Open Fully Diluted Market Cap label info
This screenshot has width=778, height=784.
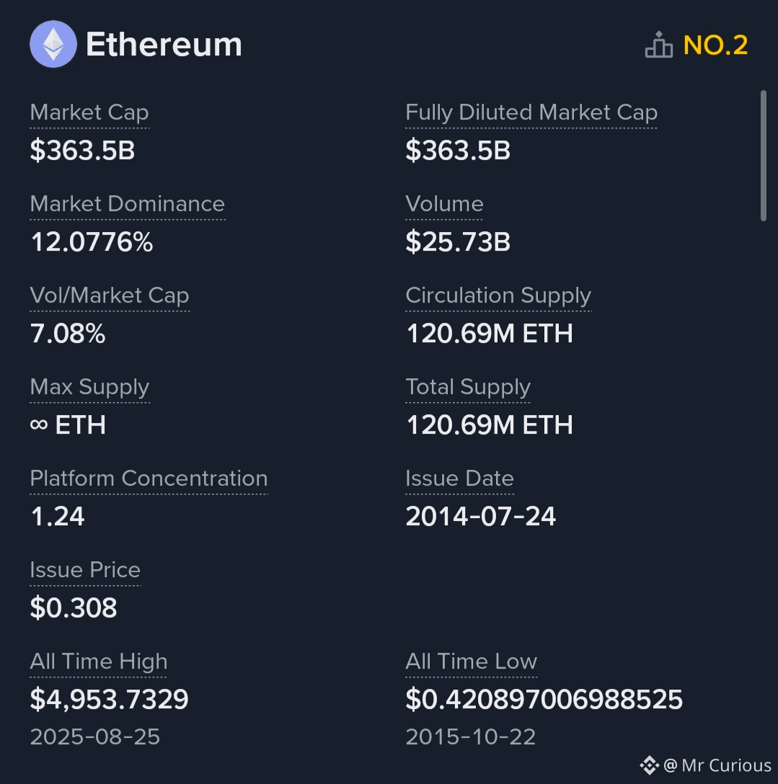click(531, 112)
